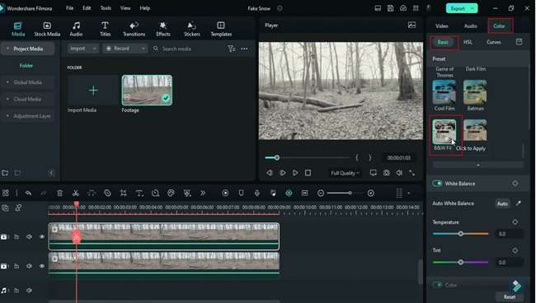Screen dimensions: 536x303
Task: Open the Transitions tab
Action: [134, 30]
